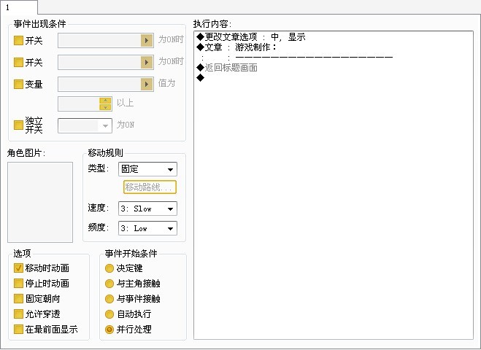
Task: Expand the 独立开关 dropdown
Action: [85, 125]
